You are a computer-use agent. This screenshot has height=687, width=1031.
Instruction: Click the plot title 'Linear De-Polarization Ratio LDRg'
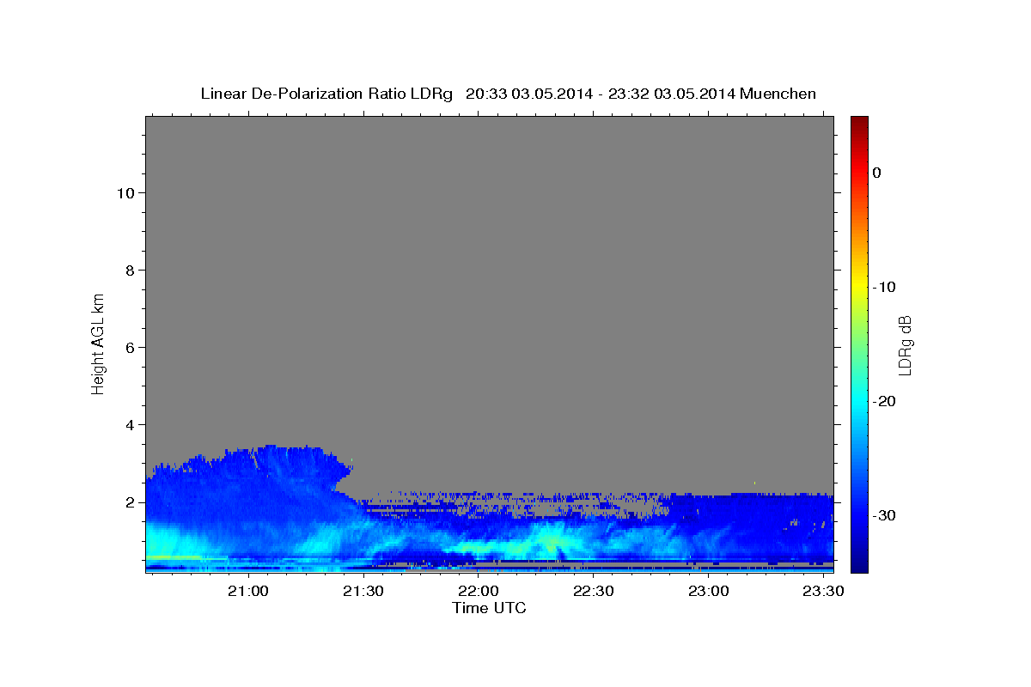[326, 94]
